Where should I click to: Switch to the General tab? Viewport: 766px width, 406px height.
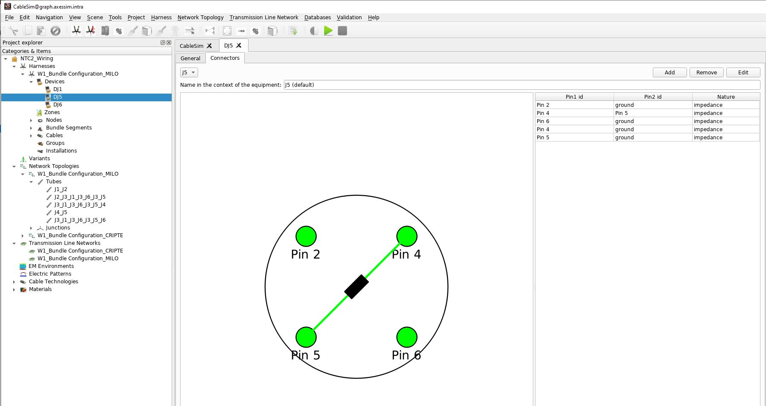[x=190, y=58]
